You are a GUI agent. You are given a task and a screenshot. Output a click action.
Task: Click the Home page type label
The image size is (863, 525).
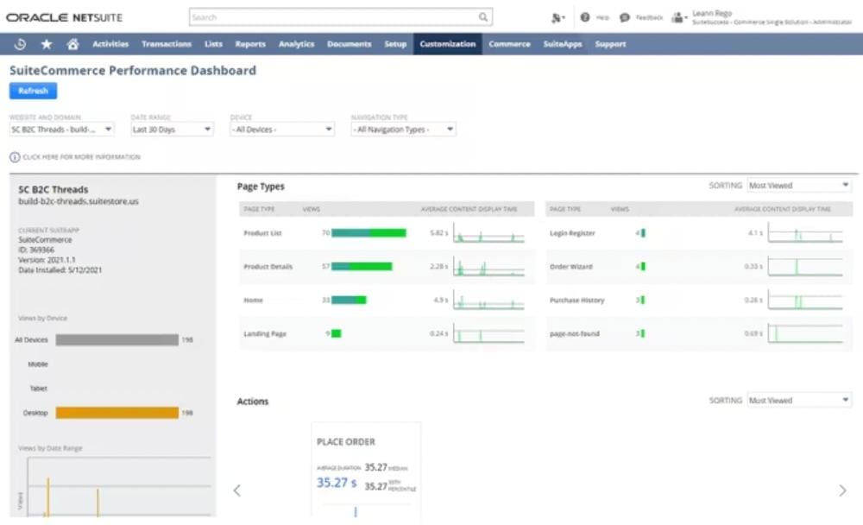pos(253,300)
